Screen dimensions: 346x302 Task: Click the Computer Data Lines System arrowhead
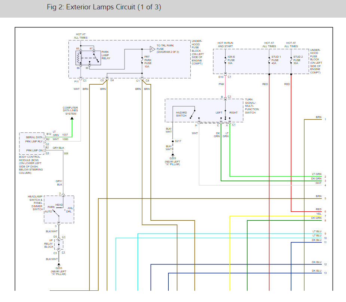pos(72,118)
